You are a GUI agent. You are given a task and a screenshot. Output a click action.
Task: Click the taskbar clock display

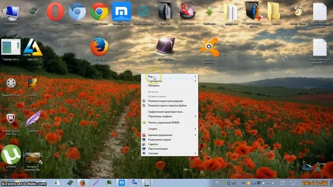pyautogui.click(x=314, y=183)
